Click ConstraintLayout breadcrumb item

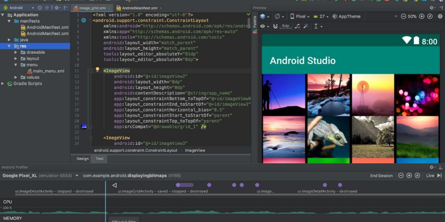136,150
